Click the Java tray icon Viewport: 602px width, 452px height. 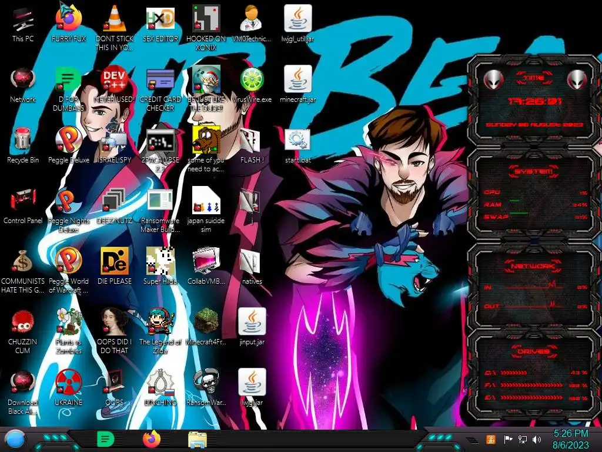[x=490, y=439]
